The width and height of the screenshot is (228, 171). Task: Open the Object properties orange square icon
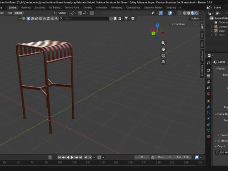(x=209, y=101)
